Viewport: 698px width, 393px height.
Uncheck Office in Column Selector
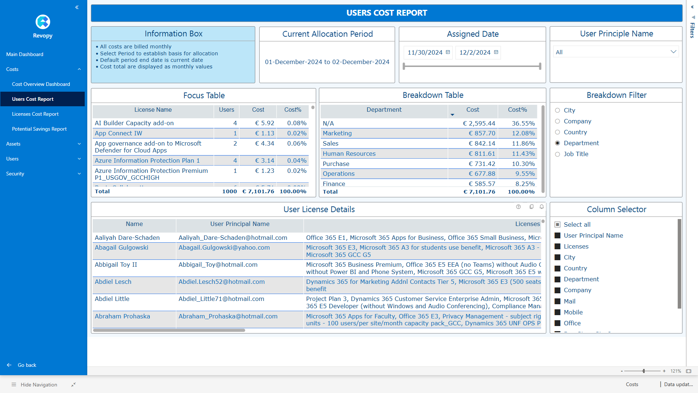point(557,323)
